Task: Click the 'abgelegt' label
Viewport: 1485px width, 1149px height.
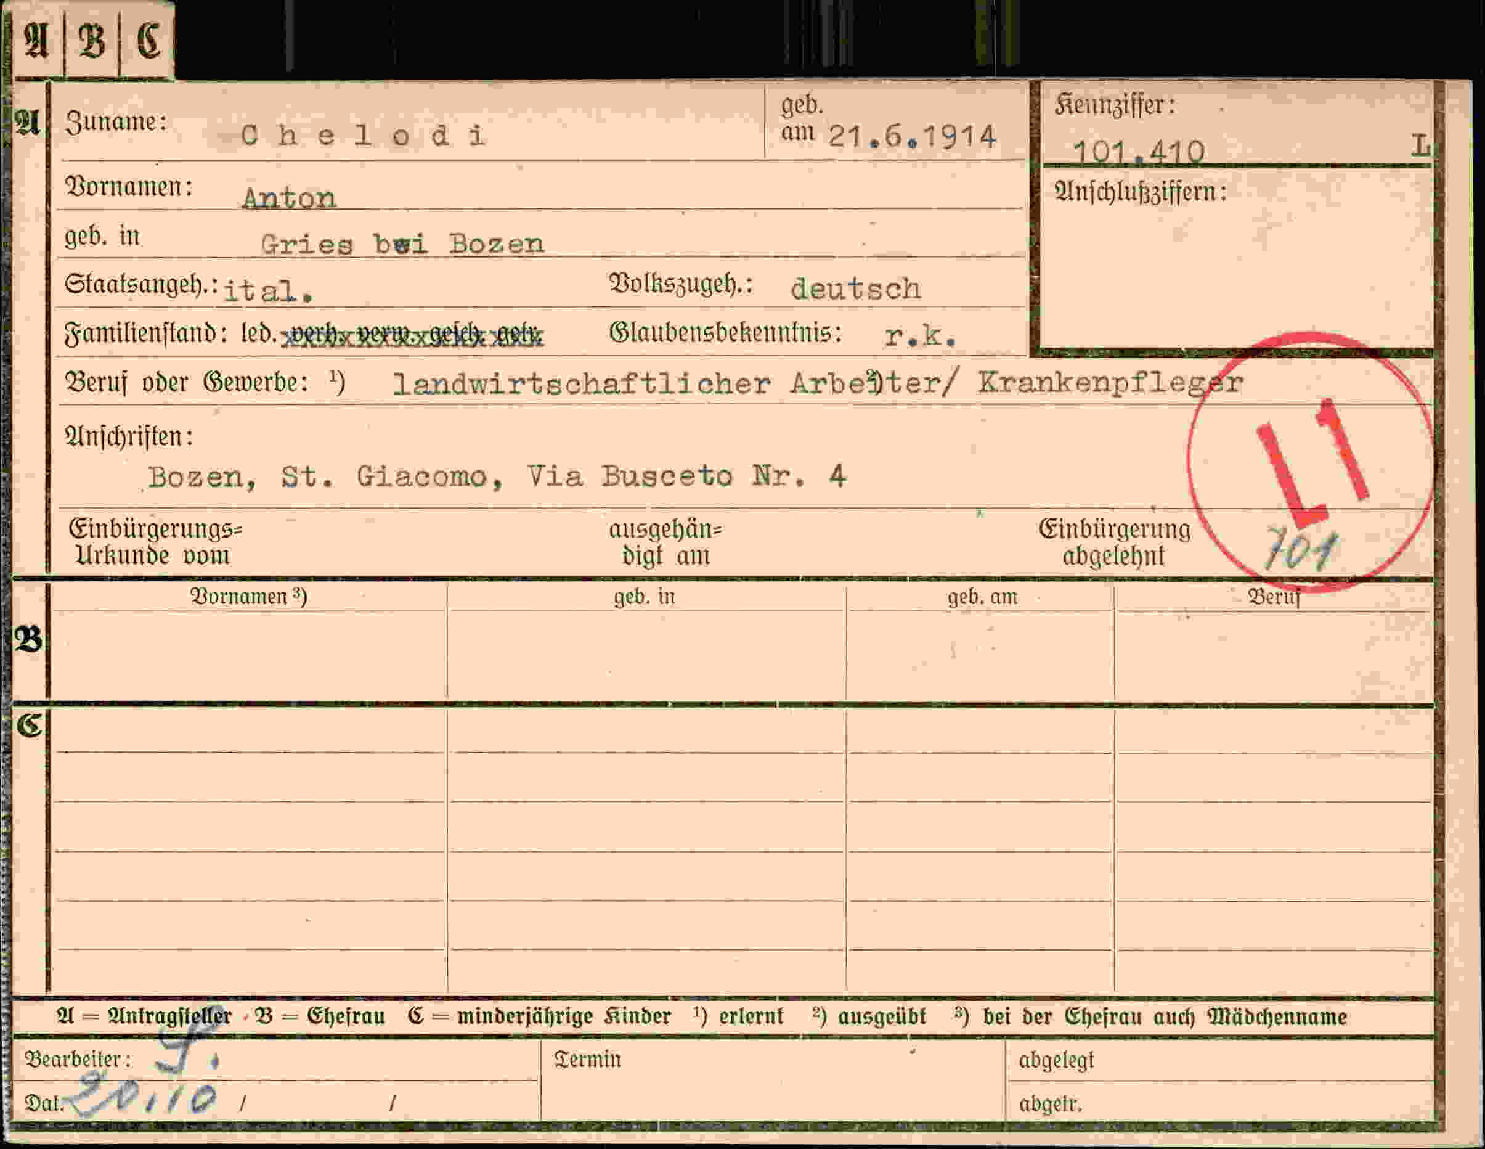Action: coord(1057,1060)
